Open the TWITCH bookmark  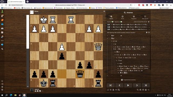pos(99,8)
